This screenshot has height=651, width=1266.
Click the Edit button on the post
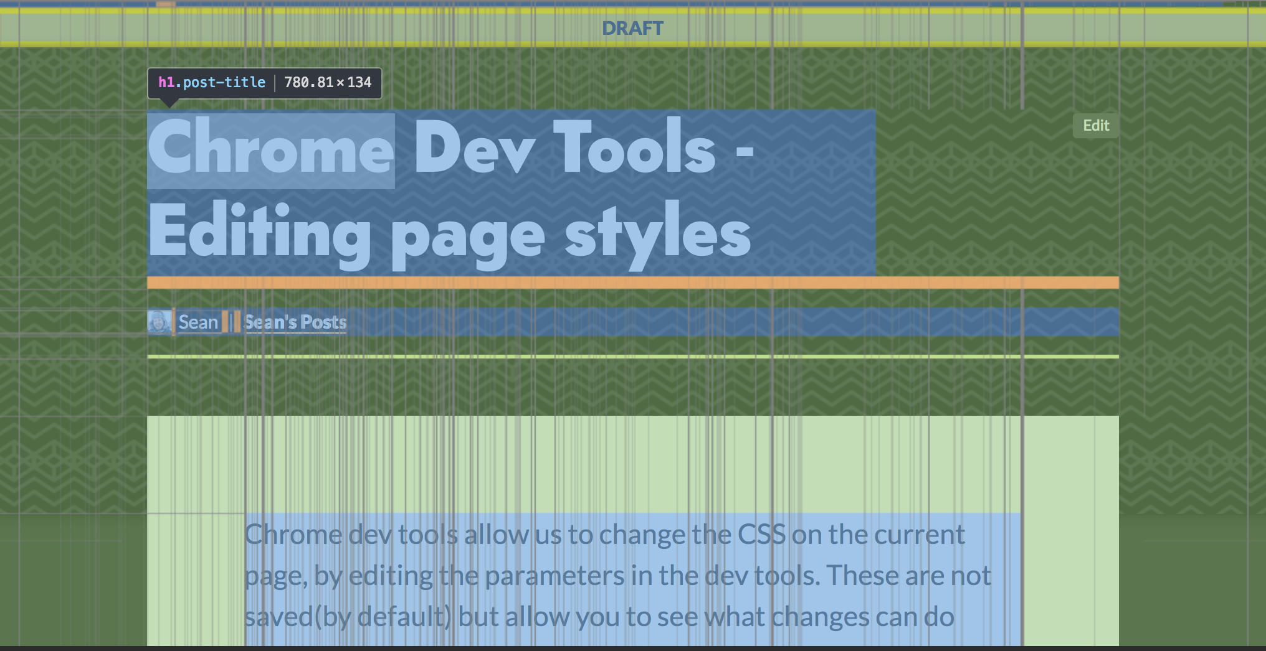coord(1096,126)
